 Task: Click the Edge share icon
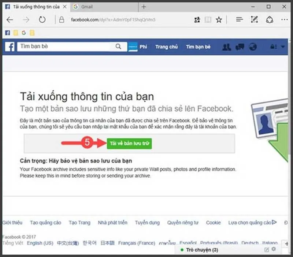269,20
